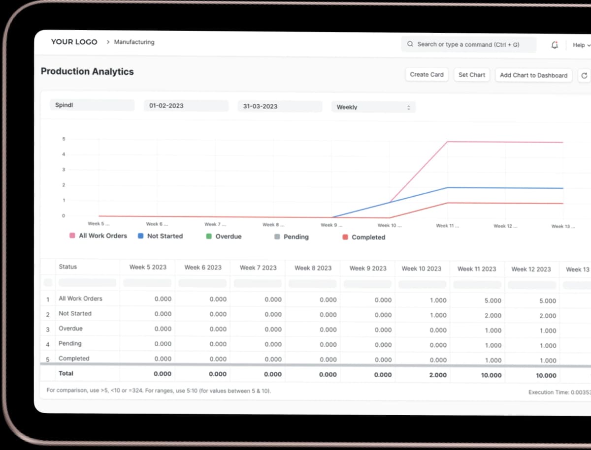Click the Status column filter box
Screen dimensions: 591x450
[88, 283]
